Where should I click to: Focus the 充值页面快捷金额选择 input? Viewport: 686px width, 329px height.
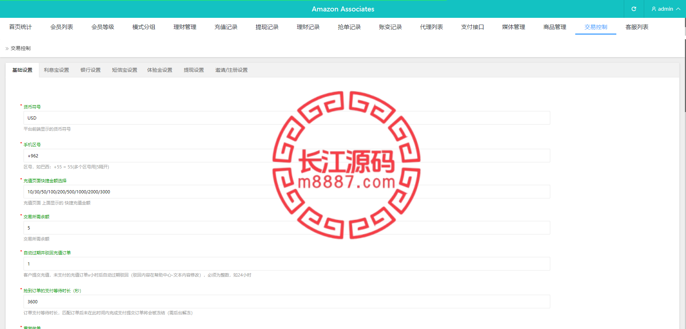click(x=287, y=192)
